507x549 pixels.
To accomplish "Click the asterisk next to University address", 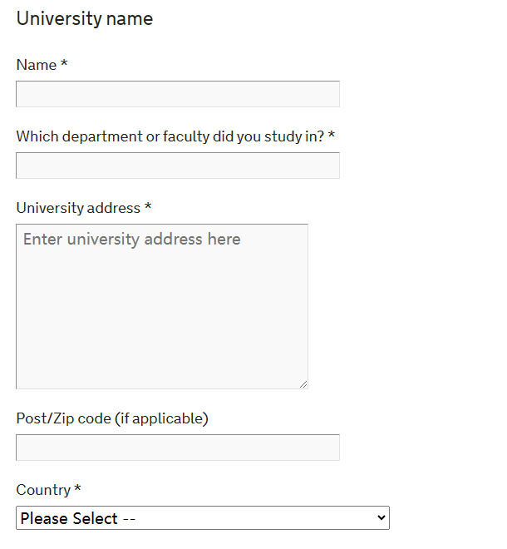I will point(148,207).
